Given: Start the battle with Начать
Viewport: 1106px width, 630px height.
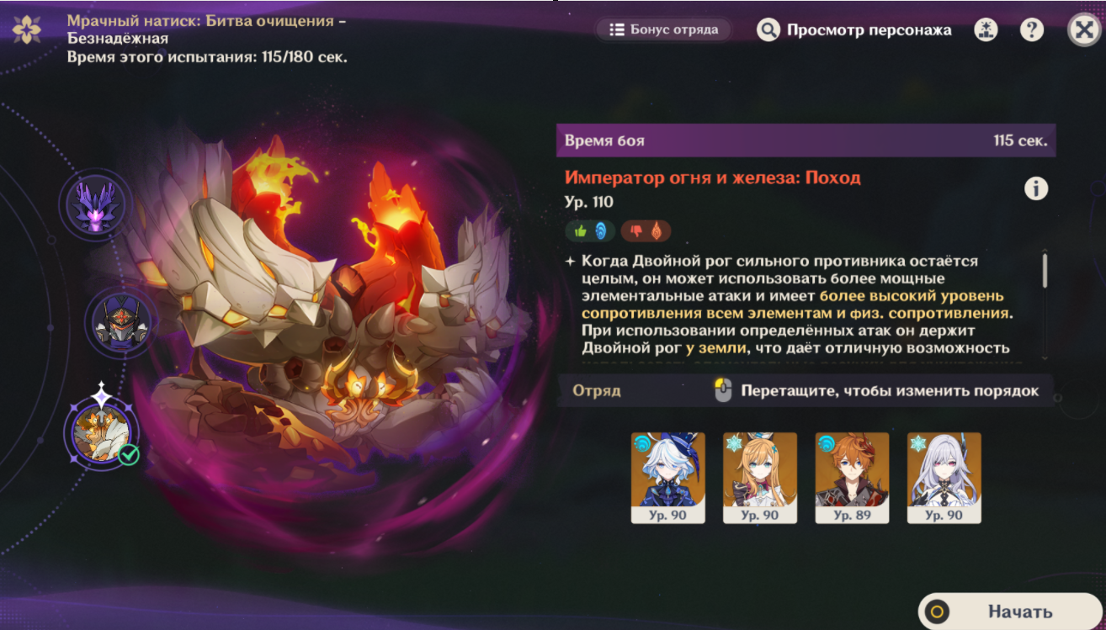Looking at the screenshot, I should [x=1008, y=611].
